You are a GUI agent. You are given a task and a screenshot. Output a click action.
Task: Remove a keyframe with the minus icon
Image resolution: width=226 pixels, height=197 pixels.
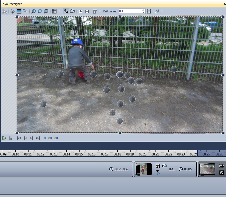coord(87,11)
